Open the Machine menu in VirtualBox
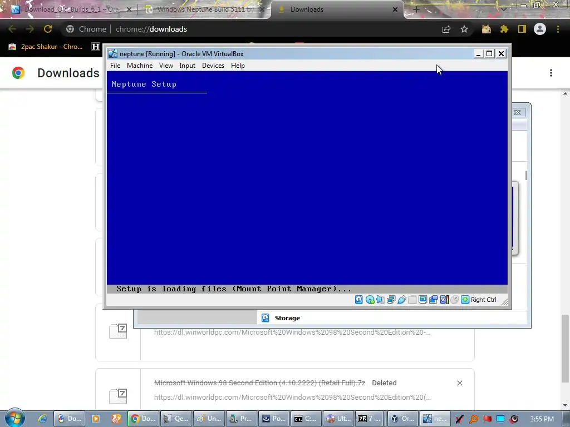This screenshot has height=427, width=570. [140, 66]
